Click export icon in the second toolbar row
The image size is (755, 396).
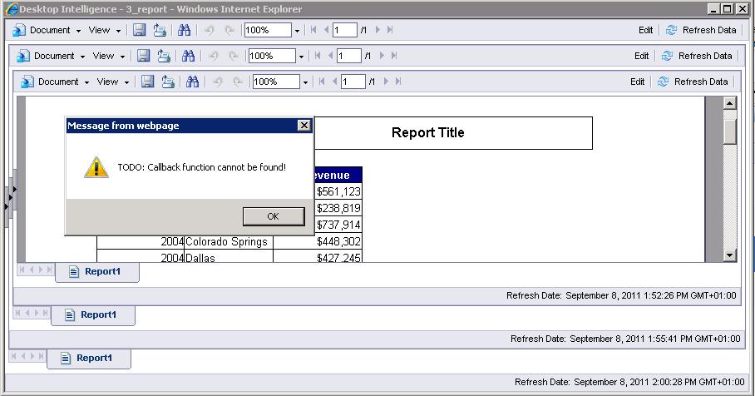pos(164,56)
